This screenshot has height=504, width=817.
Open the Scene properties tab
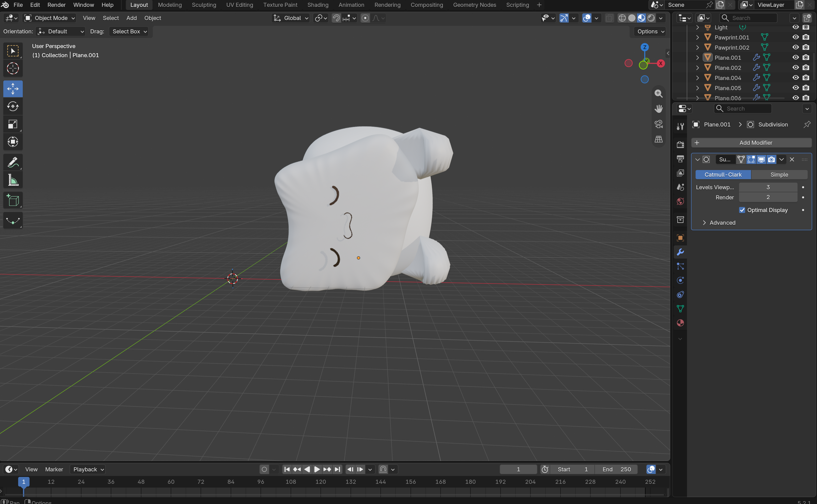coord(680,187)
